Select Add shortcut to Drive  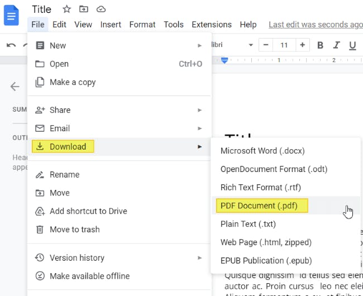point(119,211)
